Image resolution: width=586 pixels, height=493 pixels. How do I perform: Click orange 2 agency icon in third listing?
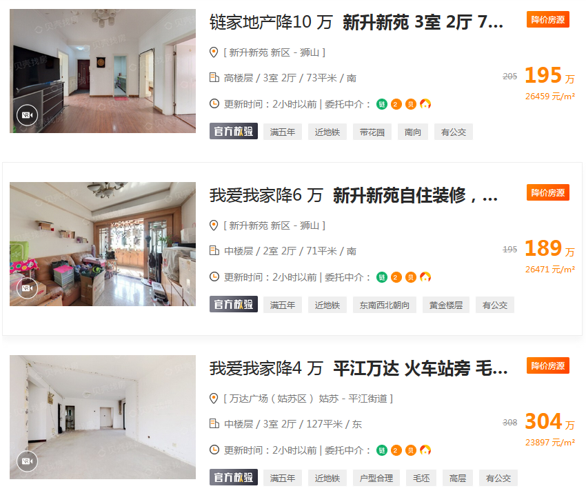tap(396, 450)
